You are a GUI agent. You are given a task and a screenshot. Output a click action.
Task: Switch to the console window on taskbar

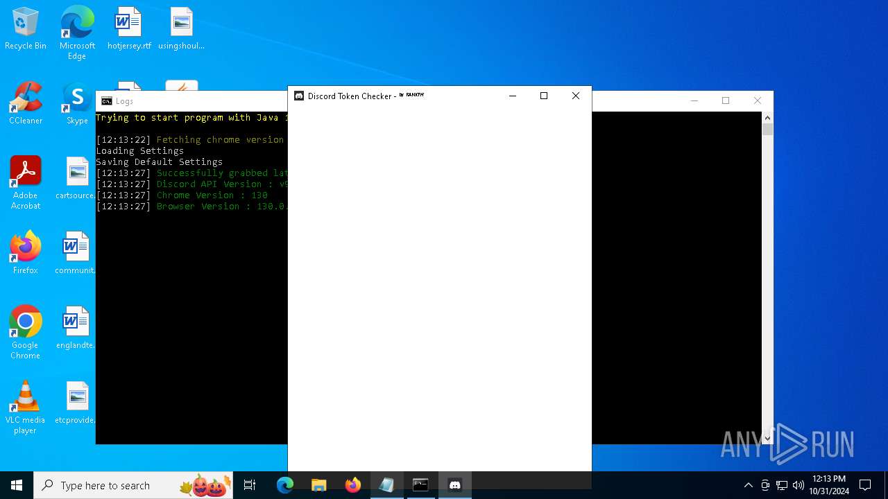point(420,485)
